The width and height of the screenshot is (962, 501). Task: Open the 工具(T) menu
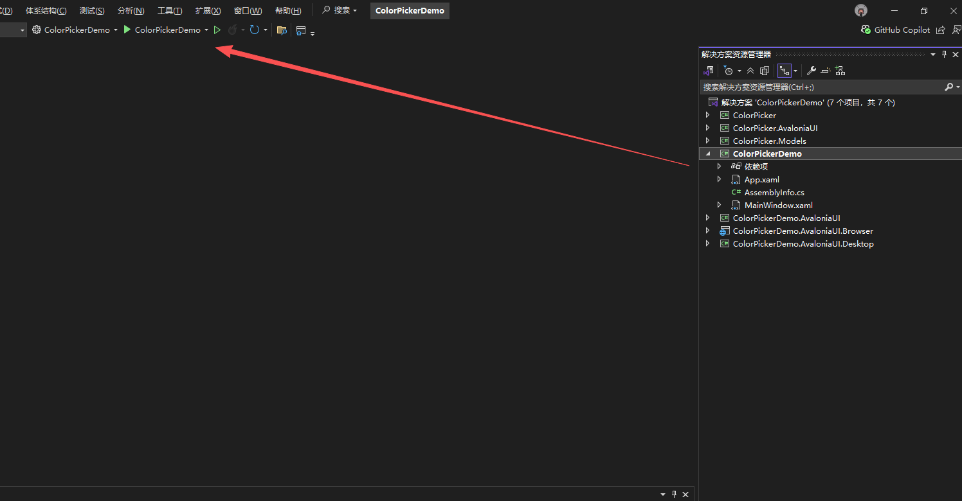pyautogui.click(x=170, y=11)
